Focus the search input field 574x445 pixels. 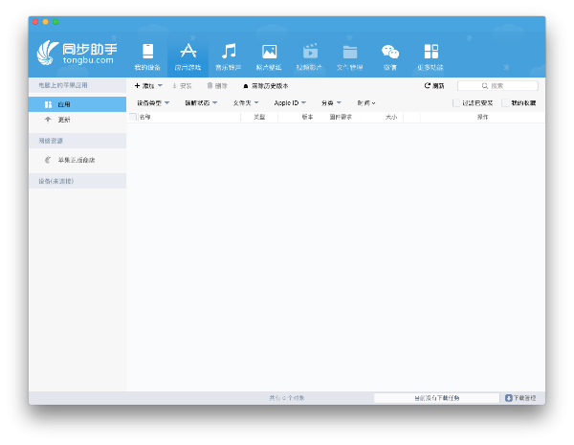pos(497,86)
